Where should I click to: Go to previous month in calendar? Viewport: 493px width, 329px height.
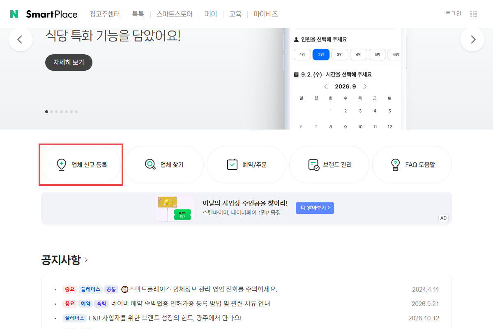tap(326, 86)
